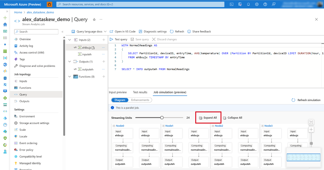Expand the left portal rail chevrons
324x170 pixels.
click(x=7, y=12)
